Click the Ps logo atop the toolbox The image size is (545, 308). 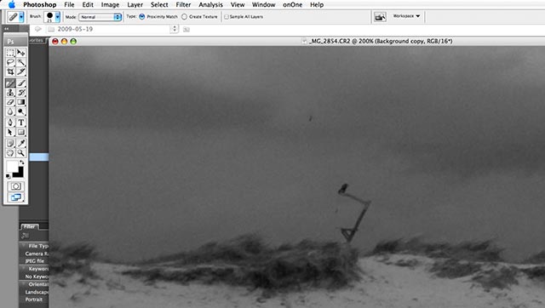(x=10, y=42)
